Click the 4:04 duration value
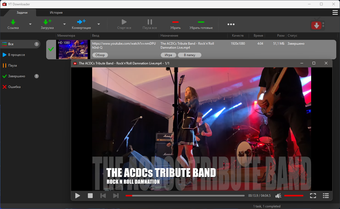Image resolution: width=340 pixels, height=209 pixels. (260, 44)
